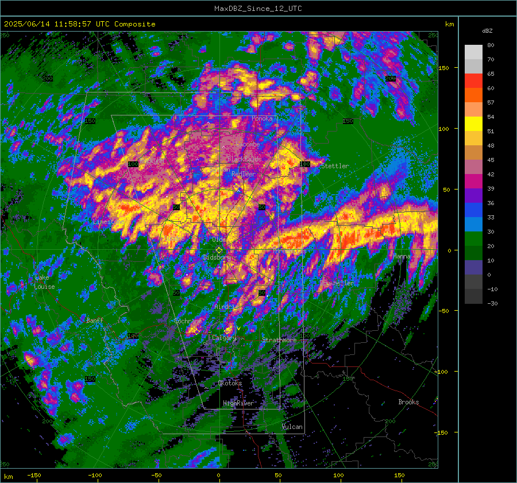Pick the orange 57–60 dBZ swatch
517x483 pixels.
[473, 95]
